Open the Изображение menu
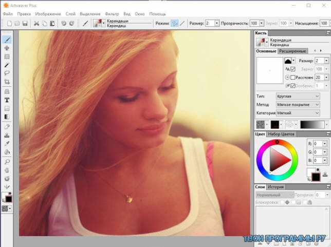This screenshot has width=331, height=247. tap(48, 14)
